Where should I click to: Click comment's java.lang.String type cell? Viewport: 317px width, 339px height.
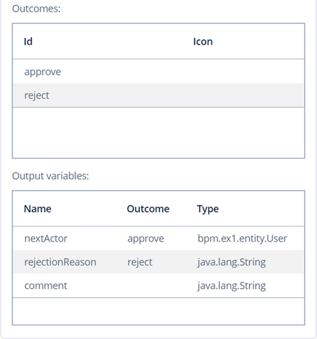pos(231,285)
